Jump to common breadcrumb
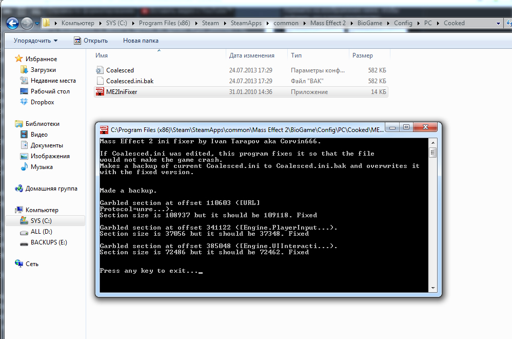 point(286,23)
